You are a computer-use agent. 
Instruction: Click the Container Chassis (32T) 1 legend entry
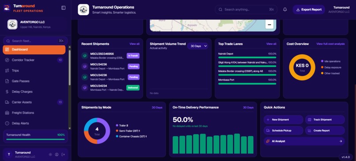131,136
